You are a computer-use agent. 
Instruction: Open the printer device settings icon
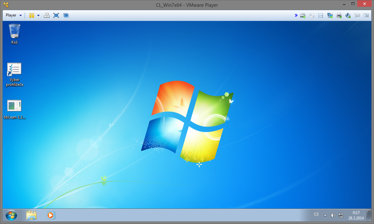pyautogui.click(x=339, y=15)
